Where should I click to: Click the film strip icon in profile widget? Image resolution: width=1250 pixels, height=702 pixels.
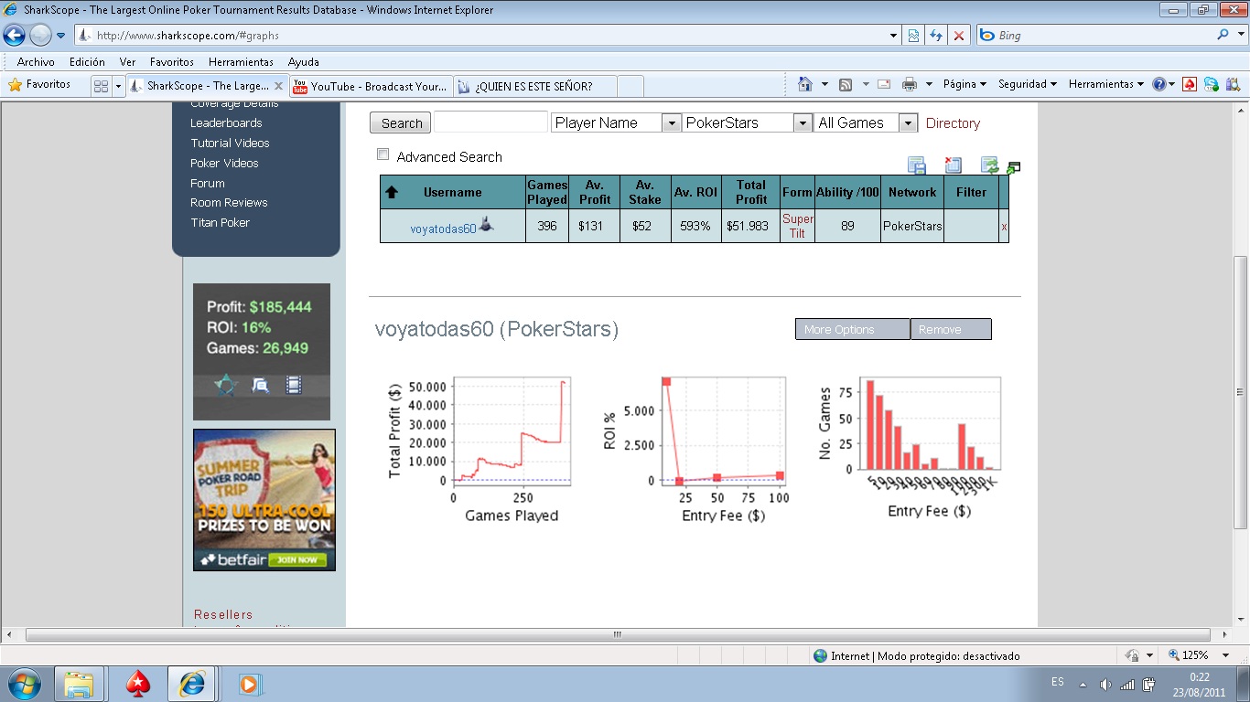(x=293, y=386)
